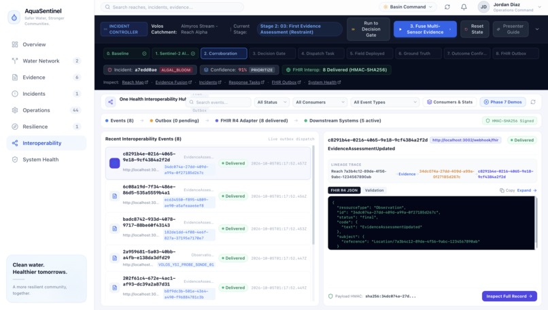
Task: Open the FHIR Outbox inspect link
Action: click(x=286, y=82)
